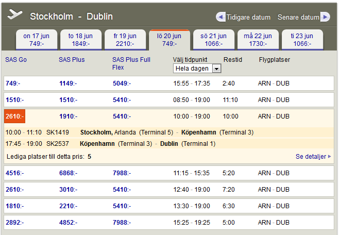Viewport: 342px width, 235px height.
Task: Click the airplane icon in header
Action: pyautogui.click(x=15, y=15)
